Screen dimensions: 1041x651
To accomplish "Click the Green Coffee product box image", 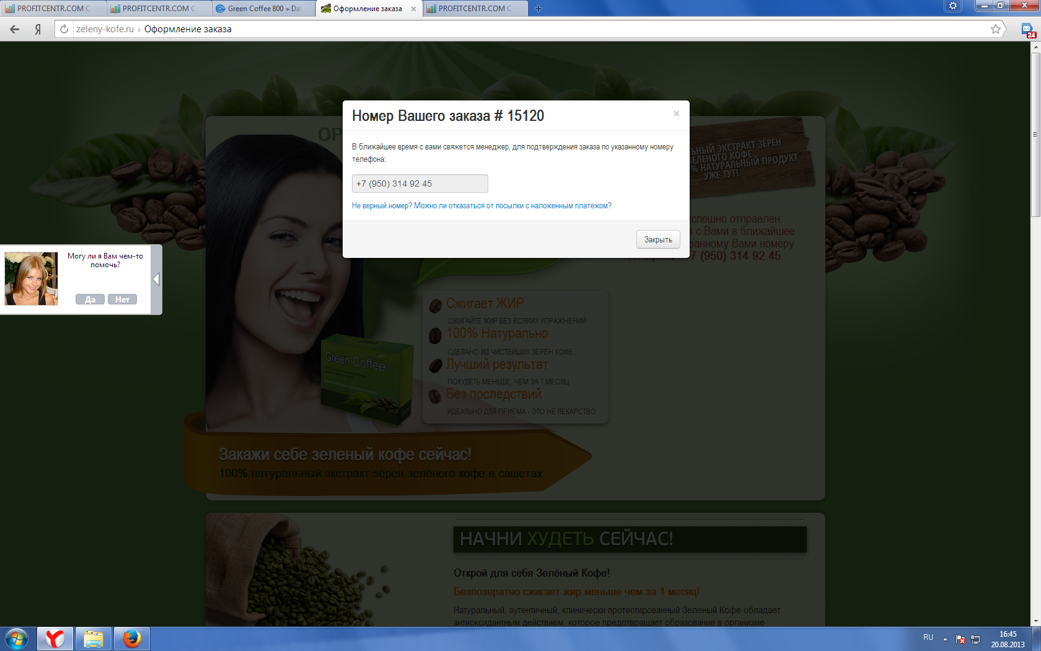I will [x=367, y=379].
